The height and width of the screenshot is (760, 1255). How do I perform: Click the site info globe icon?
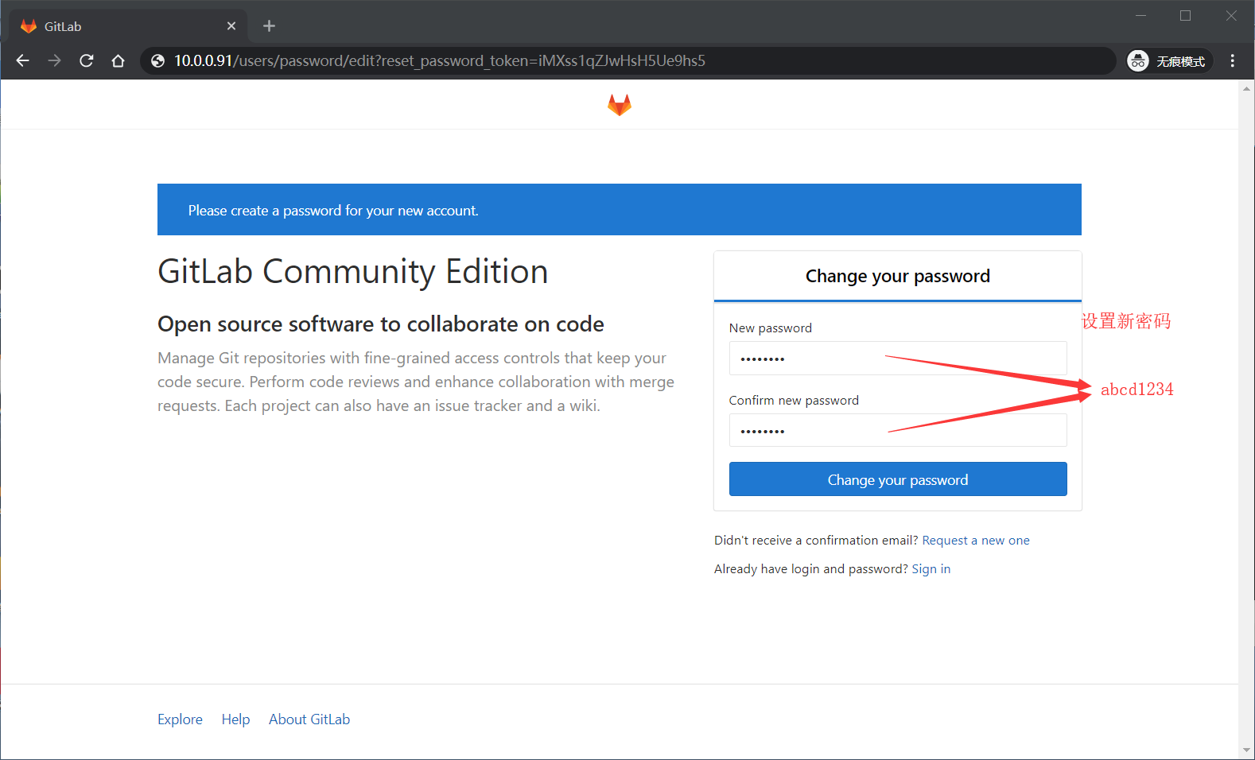coord(158,61)
